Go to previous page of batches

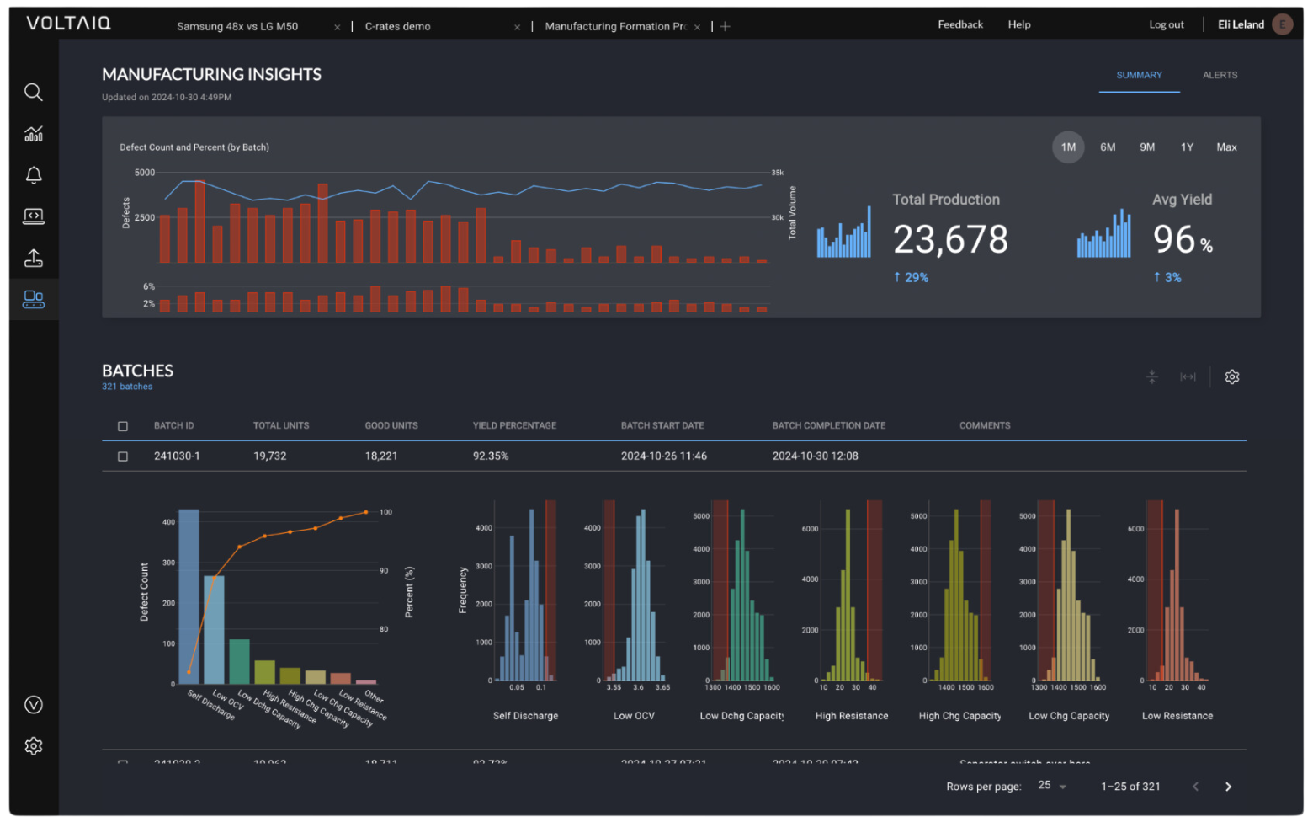[x=1195, y=787]
